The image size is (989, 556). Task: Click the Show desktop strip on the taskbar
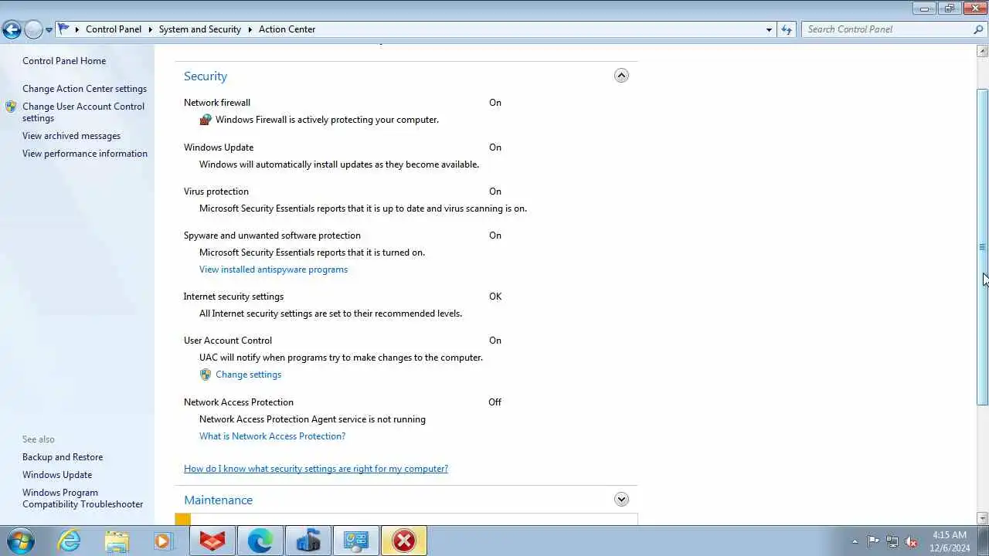pos(984,541)
